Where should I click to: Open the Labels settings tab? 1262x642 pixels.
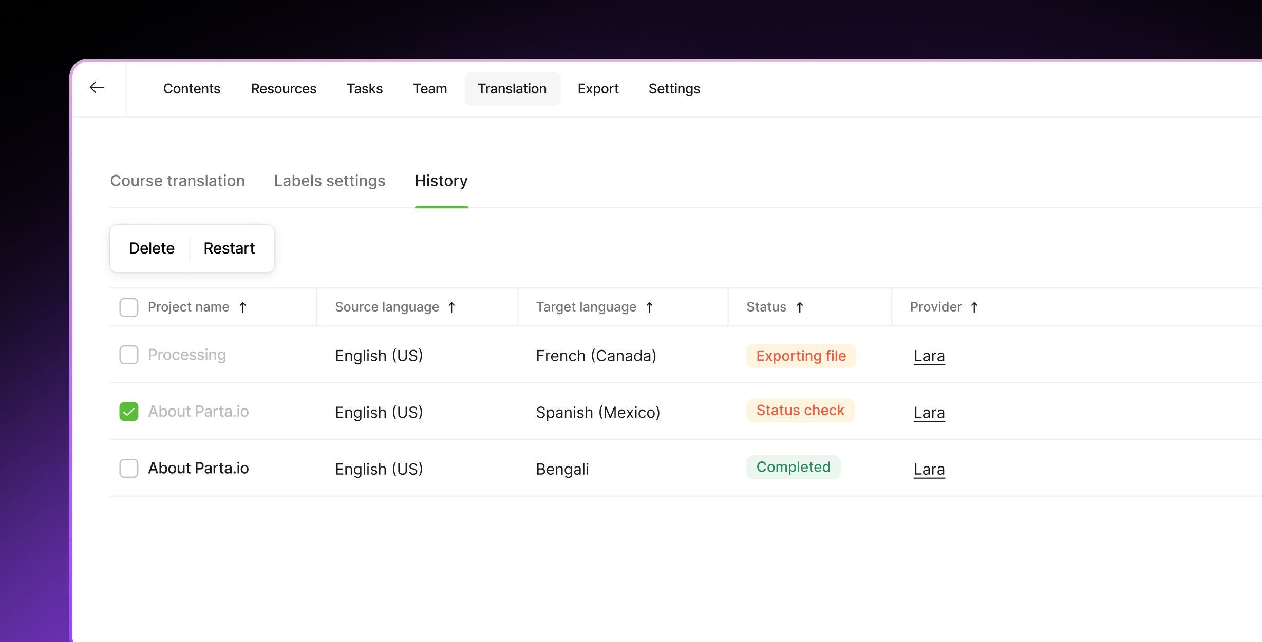(329, 181)
